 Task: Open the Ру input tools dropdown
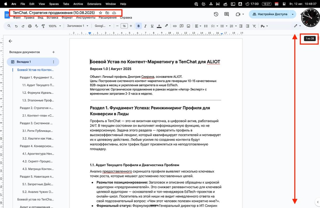264,26
